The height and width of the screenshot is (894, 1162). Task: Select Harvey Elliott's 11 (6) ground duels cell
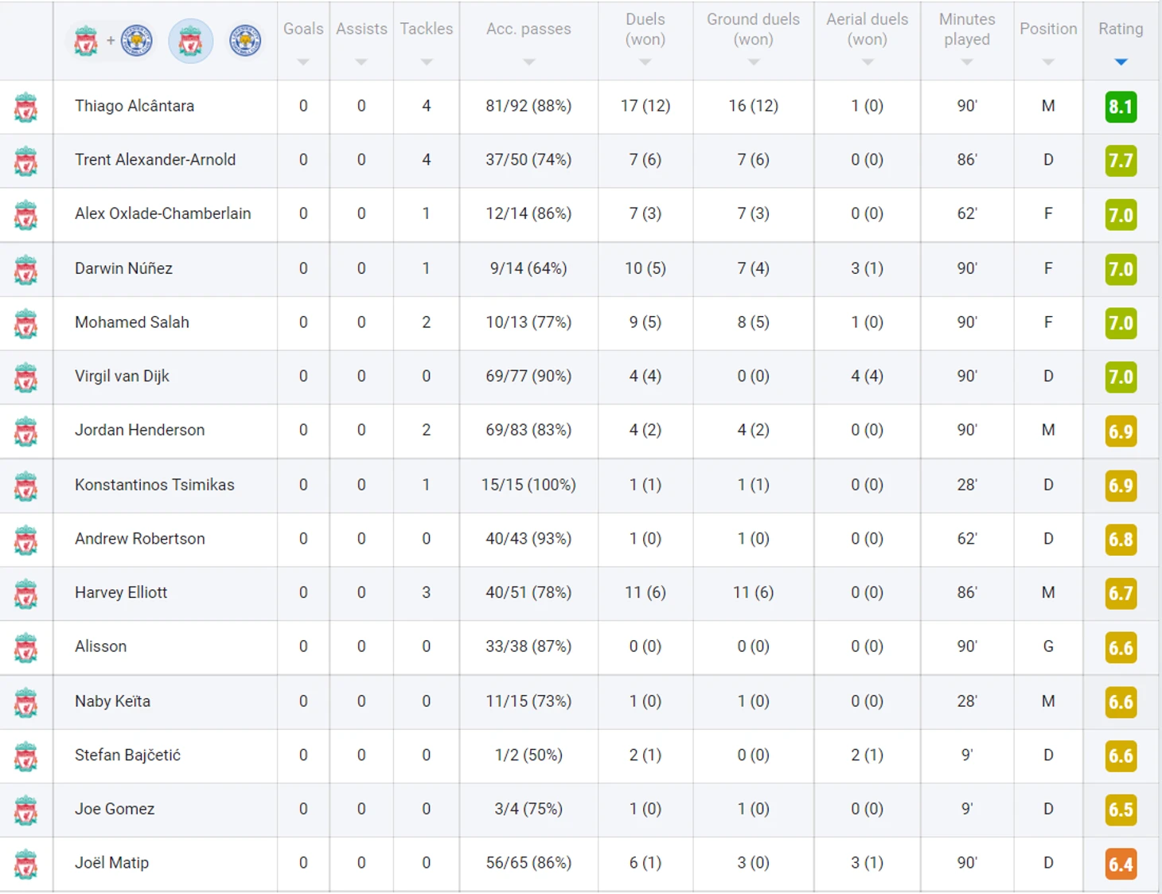754,592
